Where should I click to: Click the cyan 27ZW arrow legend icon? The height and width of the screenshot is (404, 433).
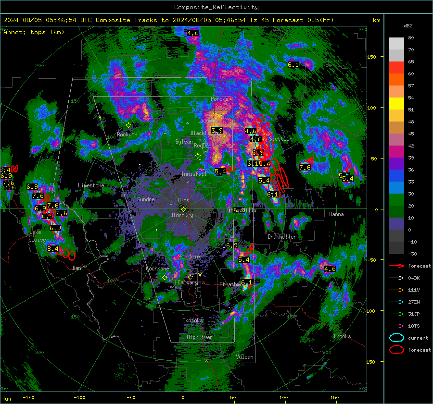(x=396, y=302)
